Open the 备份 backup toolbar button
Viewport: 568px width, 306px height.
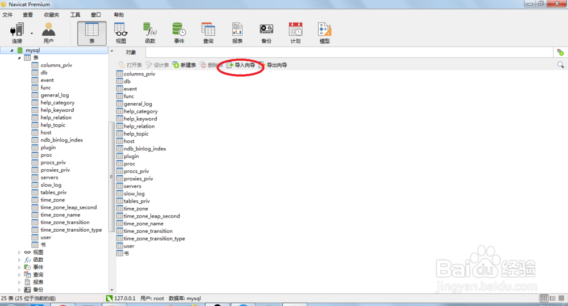tap(266, 33)
